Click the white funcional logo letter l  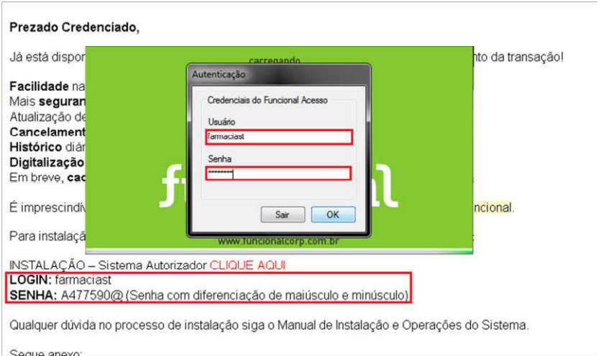[x=387, y=186]
